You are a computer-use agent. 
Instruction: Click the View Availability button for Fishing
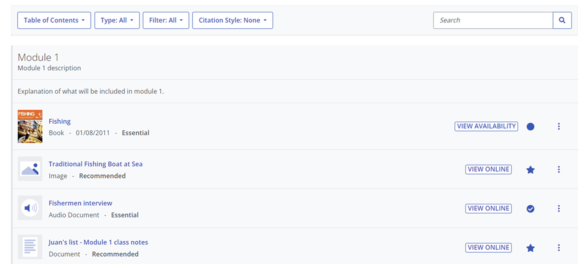pos(486,126)
